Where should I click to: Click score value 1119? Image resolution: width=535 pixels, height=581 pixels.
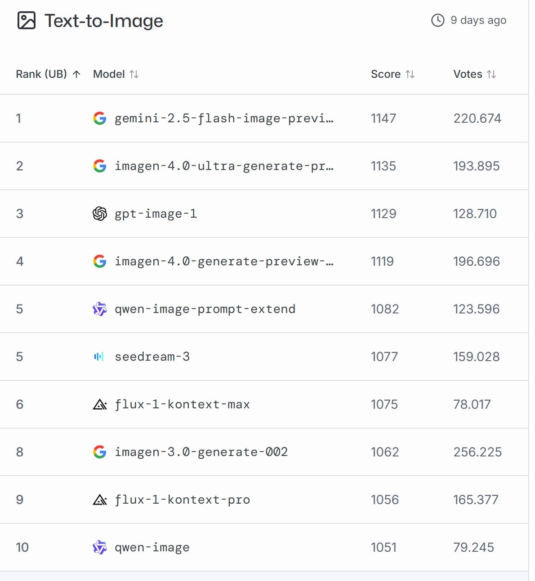pyautogui.click(x=382, y=261)
